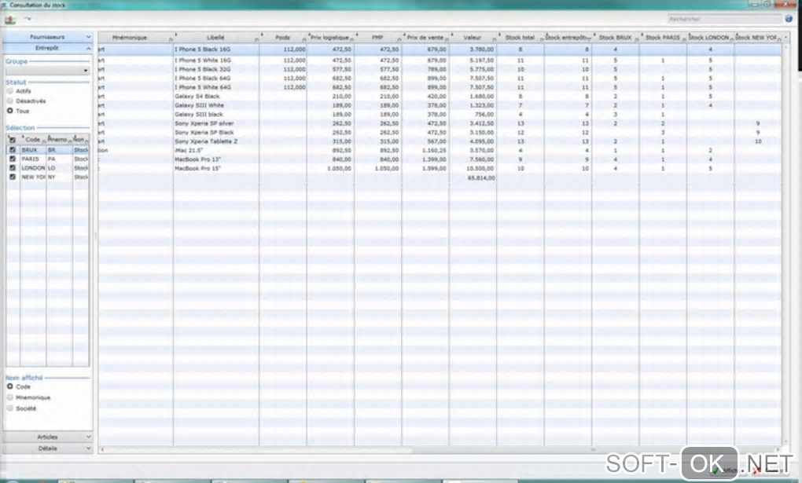Click the Stock total column header
The image size is (802, 483).
(521, 38)
